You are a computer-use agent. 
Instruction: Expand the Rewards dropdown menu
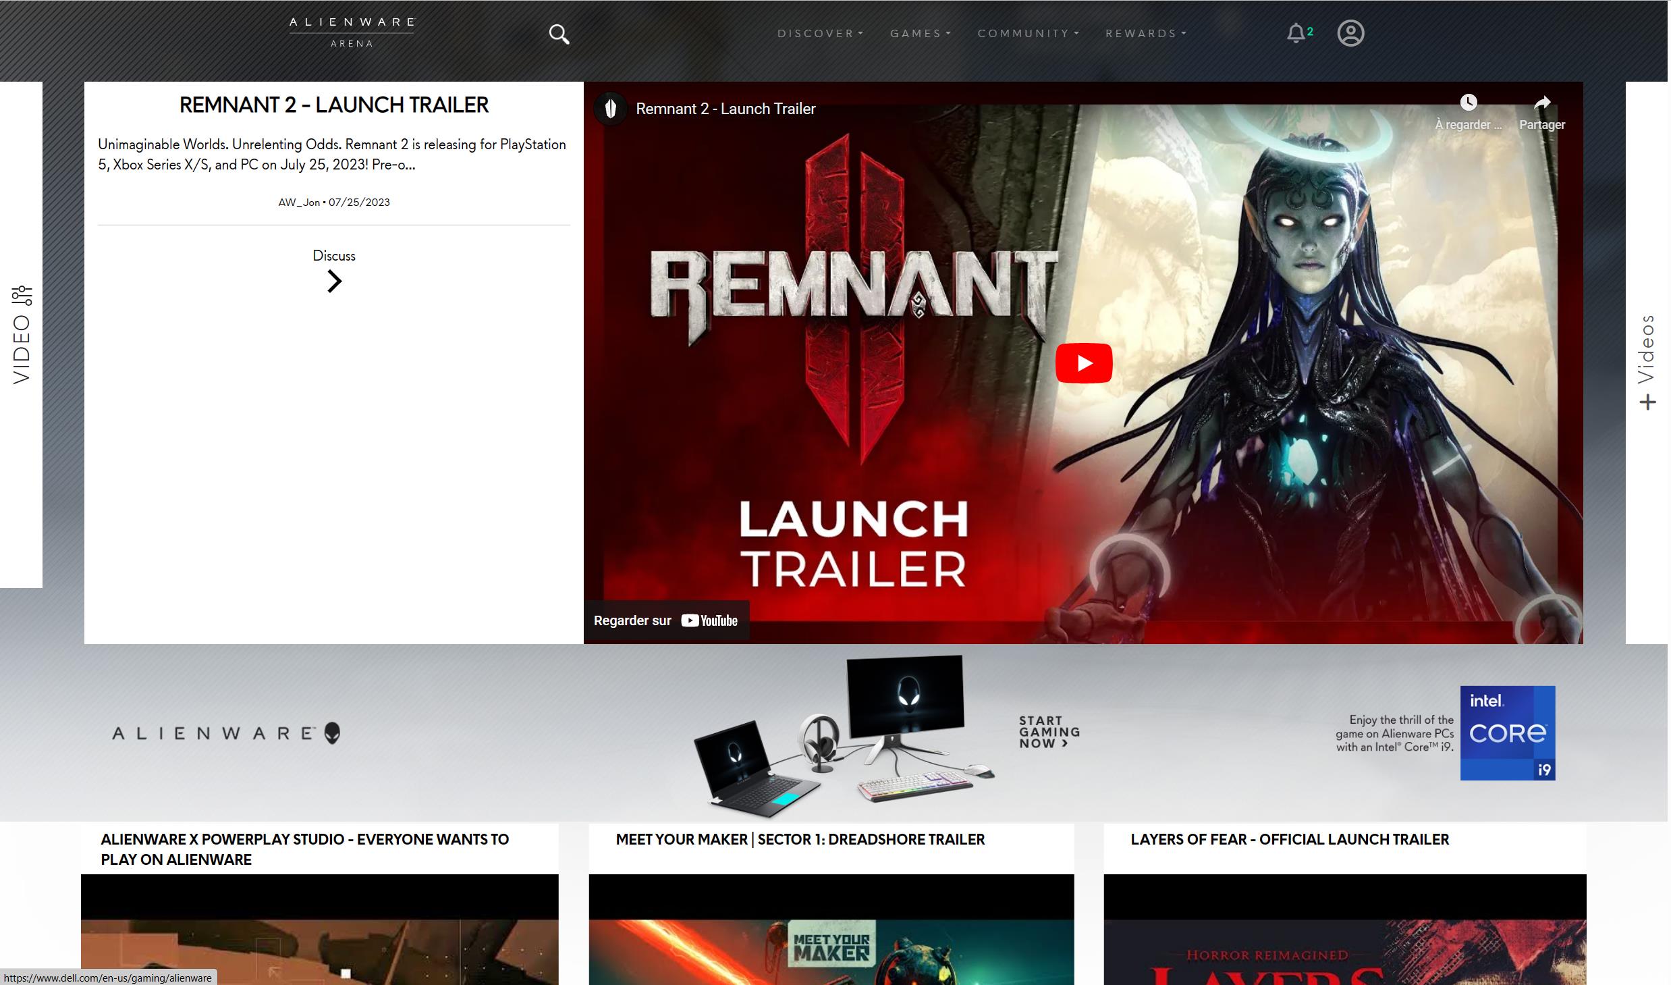(1147, 33)
